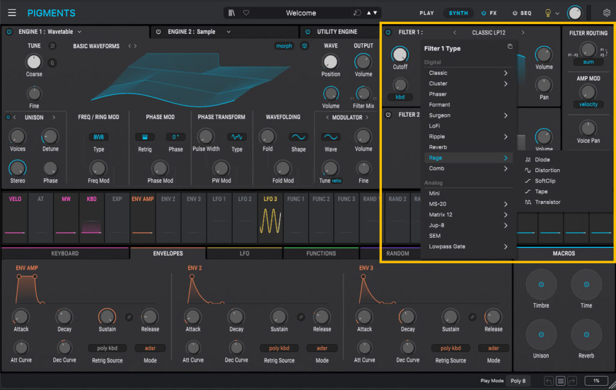Click the Freq/Ring Mod Type waveform icon

pyautogui.click(x=99, y=137)
